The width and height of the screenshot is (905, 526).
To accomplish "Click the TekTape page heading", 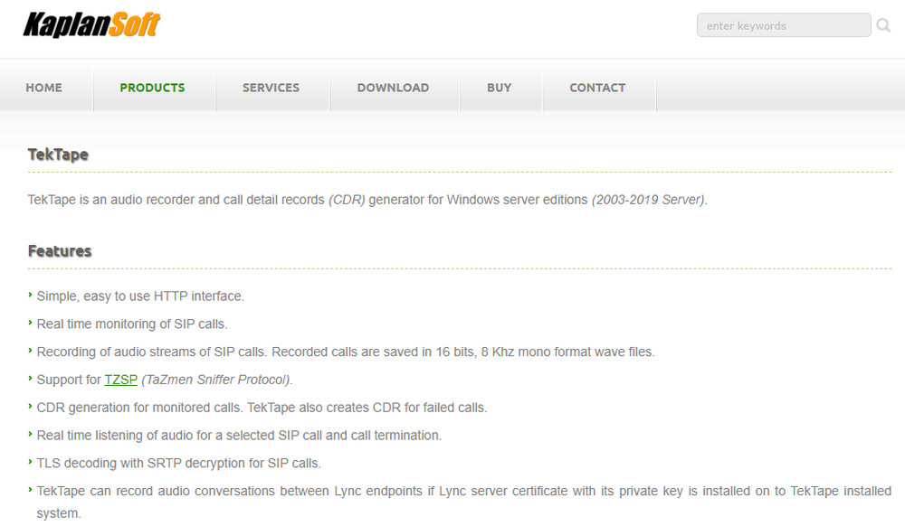I will click(57, 155).
